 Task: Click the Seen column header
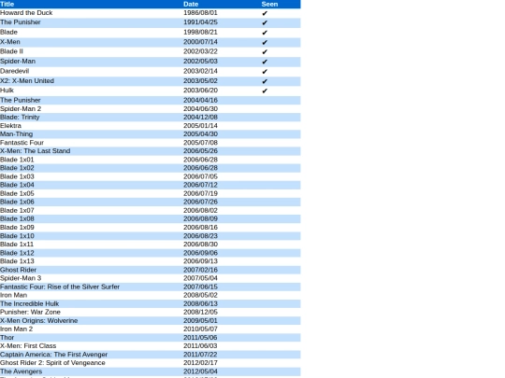tap(269, 4)
